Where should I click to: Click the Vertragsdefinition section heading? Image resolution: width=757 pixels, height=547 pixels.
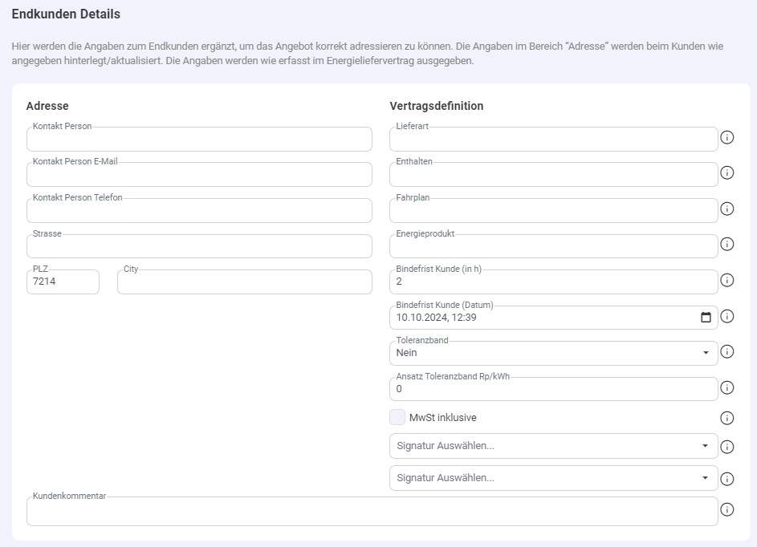pos(437,106)
